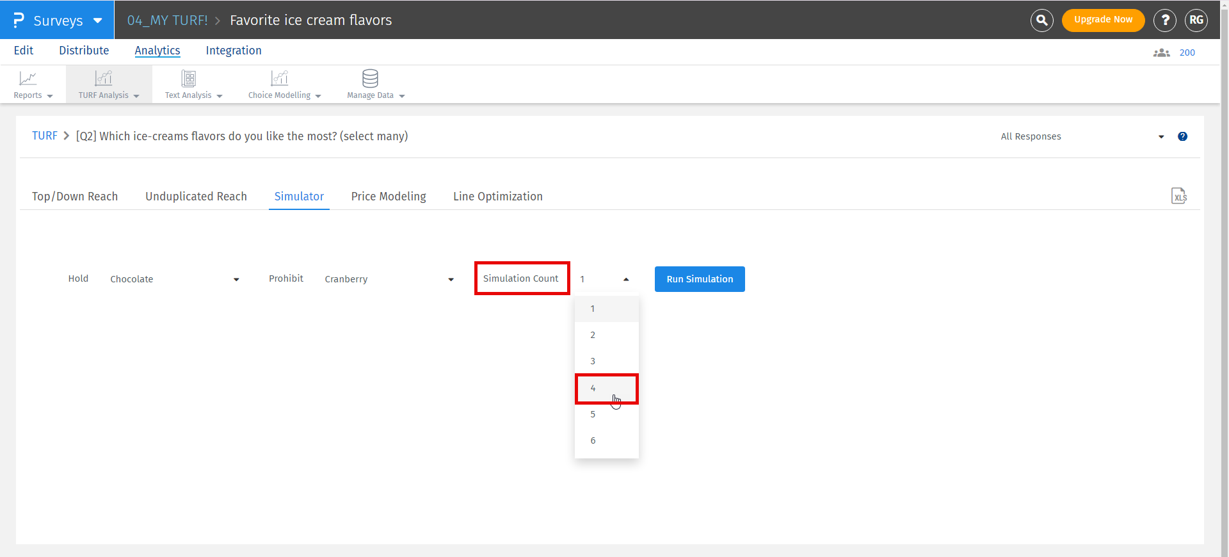Viewport: 1229px width, 557px height.
Task: Open the Text Analysis icon
Action: [x=188, y=79]
